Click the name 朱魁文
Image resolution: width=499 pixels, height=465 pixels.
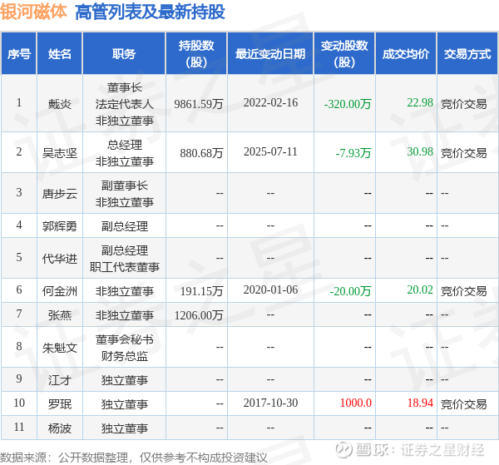pos(60,348)
